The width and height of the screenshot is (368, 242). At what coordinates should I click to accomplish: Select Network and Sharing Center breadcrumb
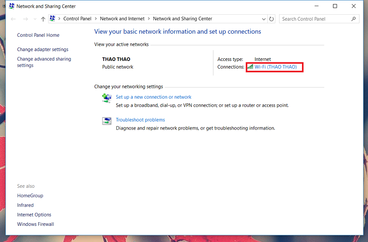[182, 19]
